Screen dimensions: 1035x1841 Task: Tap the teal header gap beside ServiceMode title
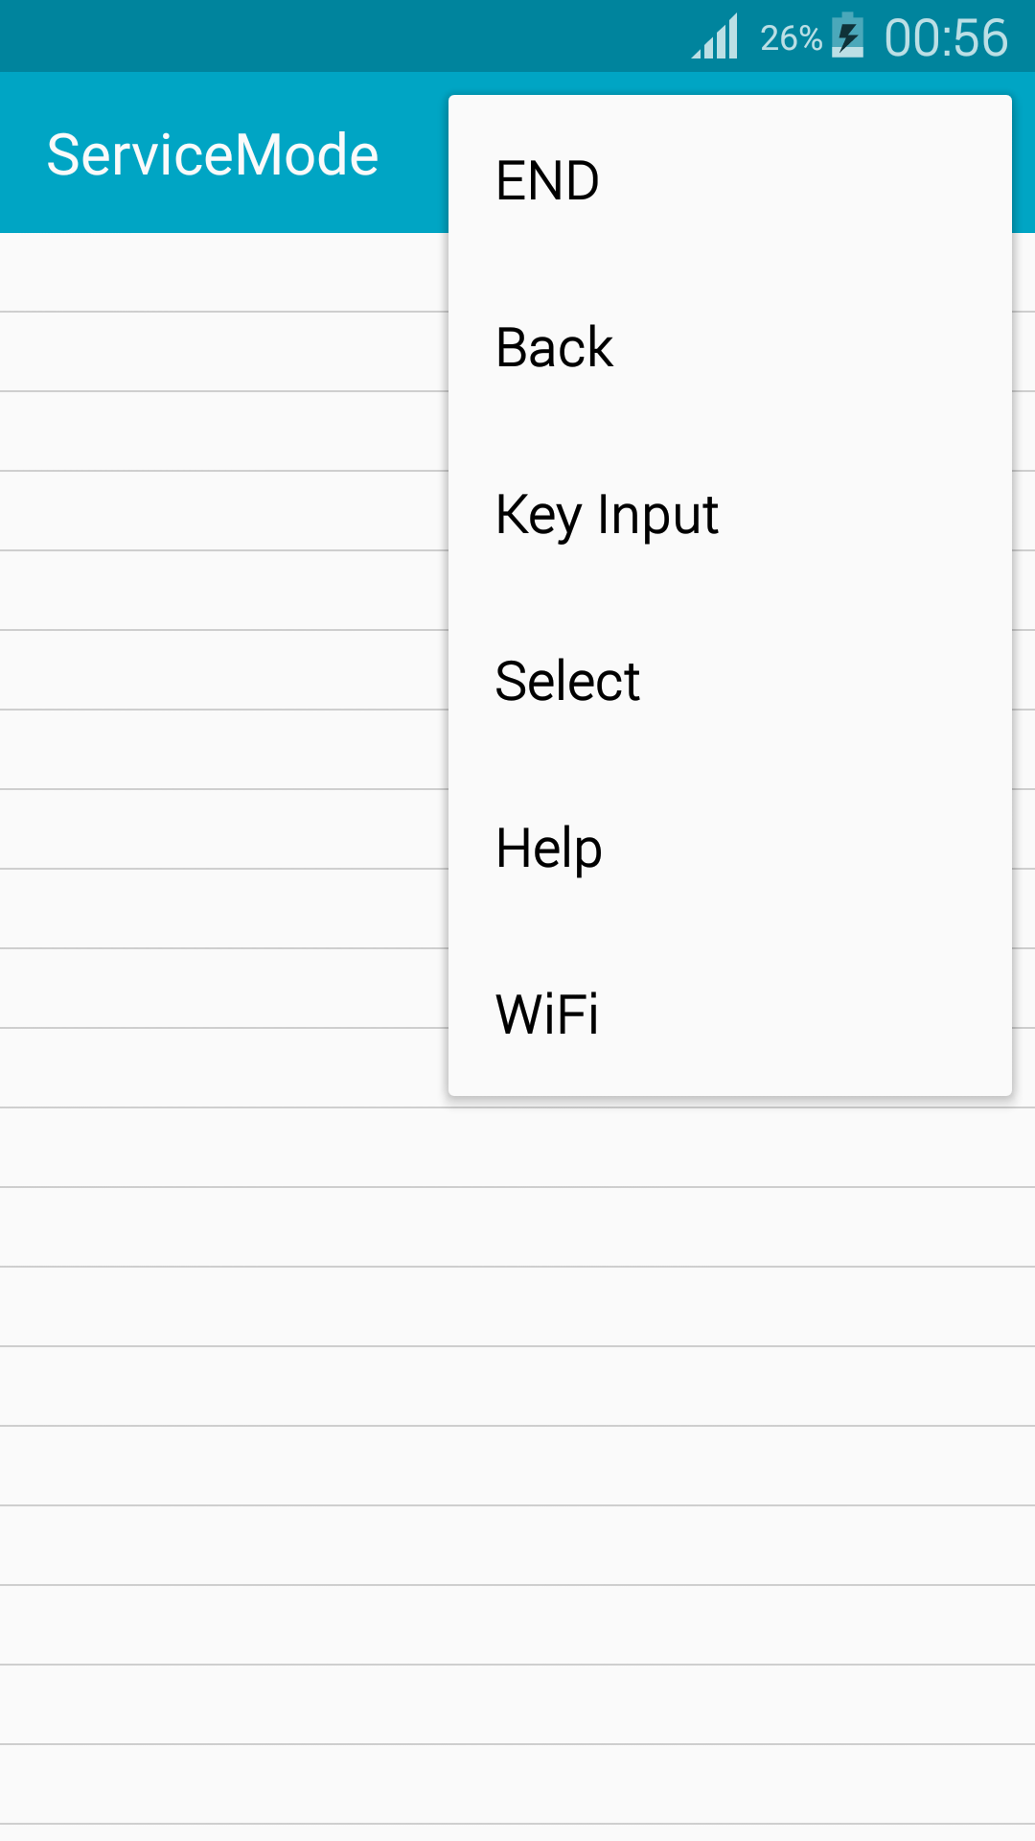pos(412,153)
